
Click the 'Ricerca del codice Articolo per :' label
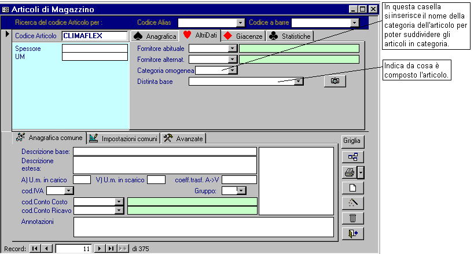pos(58,23)
